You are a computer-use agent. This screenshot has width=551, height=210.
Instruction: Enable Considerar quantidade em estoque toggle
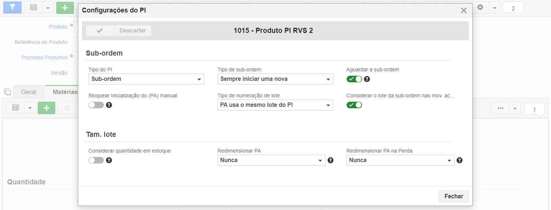click(96, 160)
